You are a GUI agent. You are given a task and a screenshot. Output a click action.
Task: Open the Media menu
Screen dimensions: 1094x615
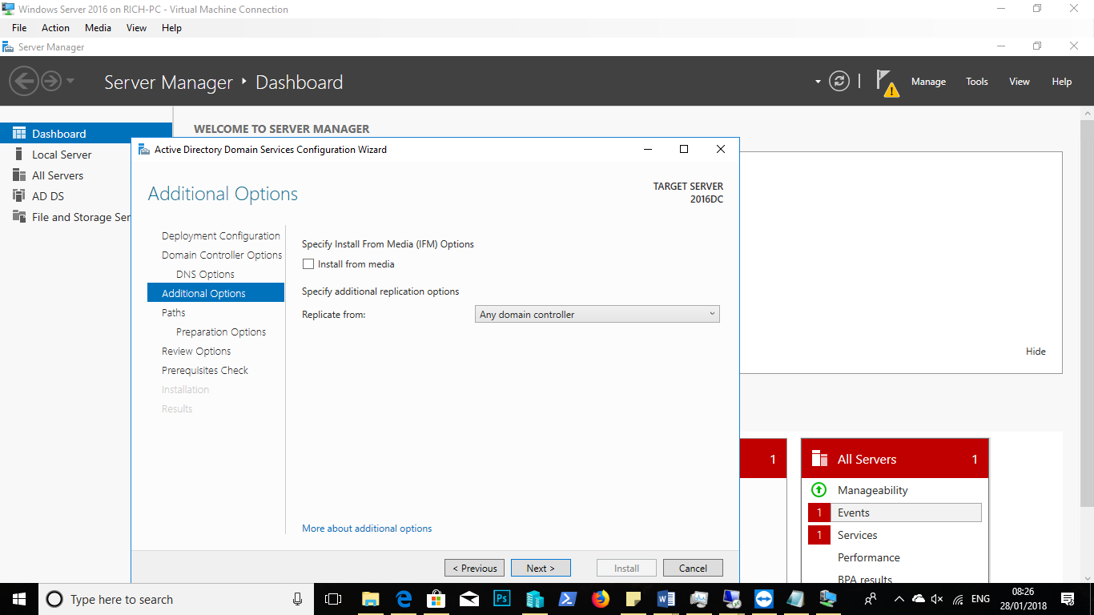coord(98,27)
